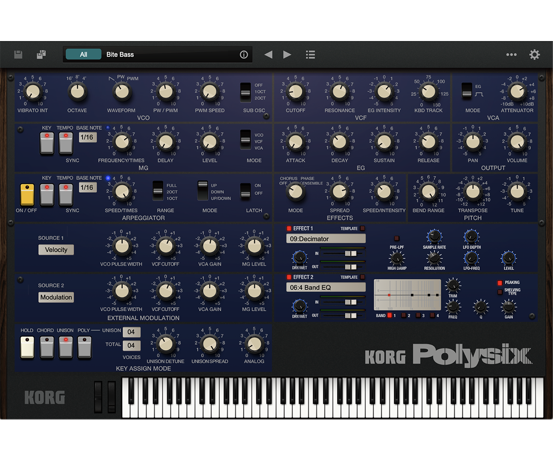Click the save preset floppy icon
Image resolution: width=553 pixels, height=461 pixels.
pyautogui.click(x=18, y=54)
